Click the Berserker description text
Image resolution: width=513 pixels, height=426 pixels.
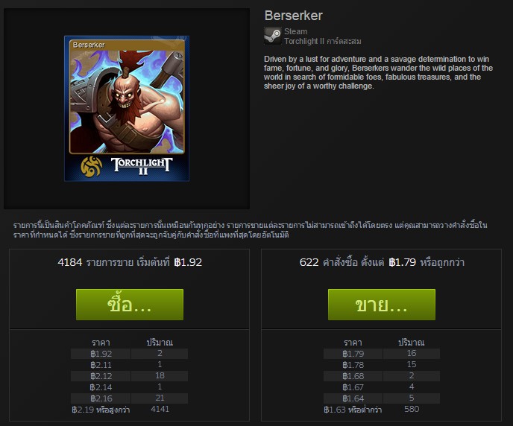pyautogui.click(x=378, y=72)
